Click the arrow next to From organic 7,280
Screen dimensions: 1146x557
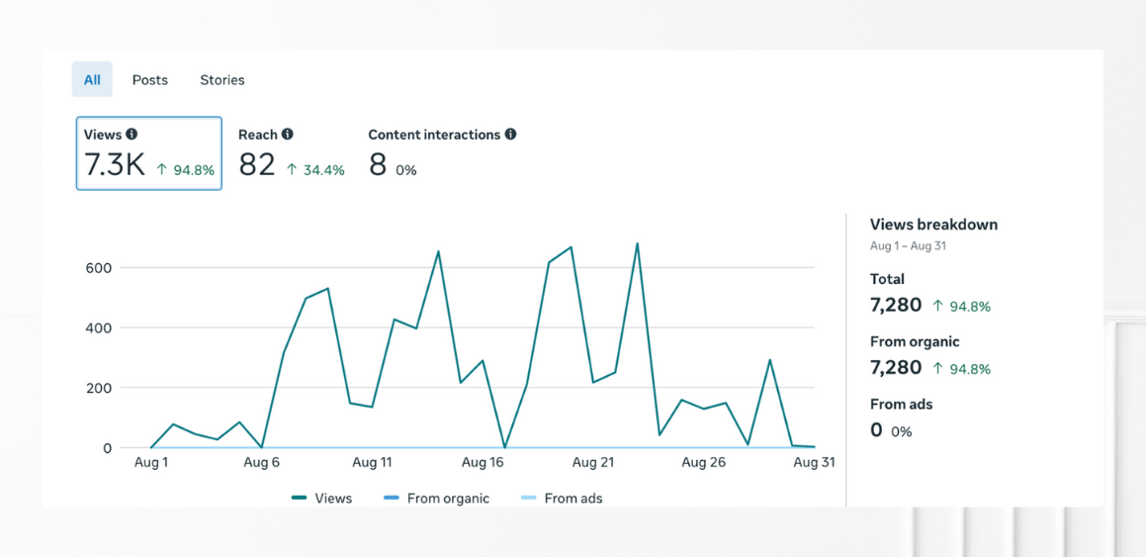coord(937,368)
